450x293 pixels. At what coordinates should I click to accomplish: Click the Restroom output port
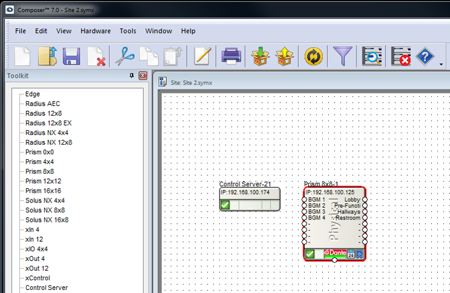(x=365, y=218)
